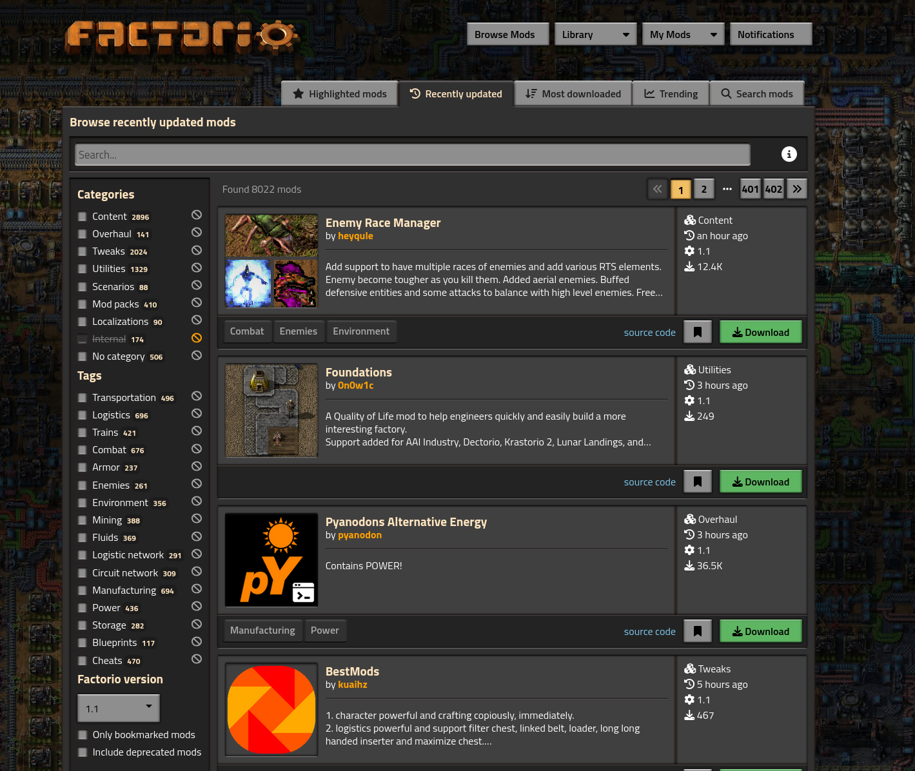This screenshot has height=771, width=915.
Task: Open the My Mods dropdown menu
Action: point(684,34)
